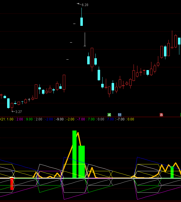Click the blue -2.00 indicator value

(49, 119)
